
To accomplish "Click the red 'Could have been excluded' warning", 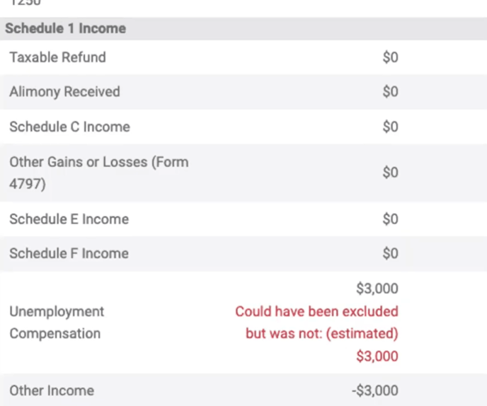I will click(x=317, y=312).
